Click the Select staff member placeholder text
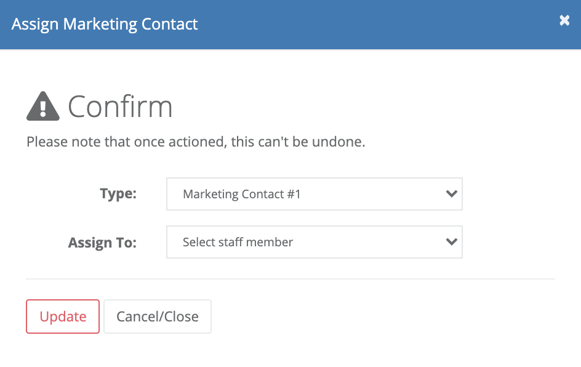 [238, 242]
